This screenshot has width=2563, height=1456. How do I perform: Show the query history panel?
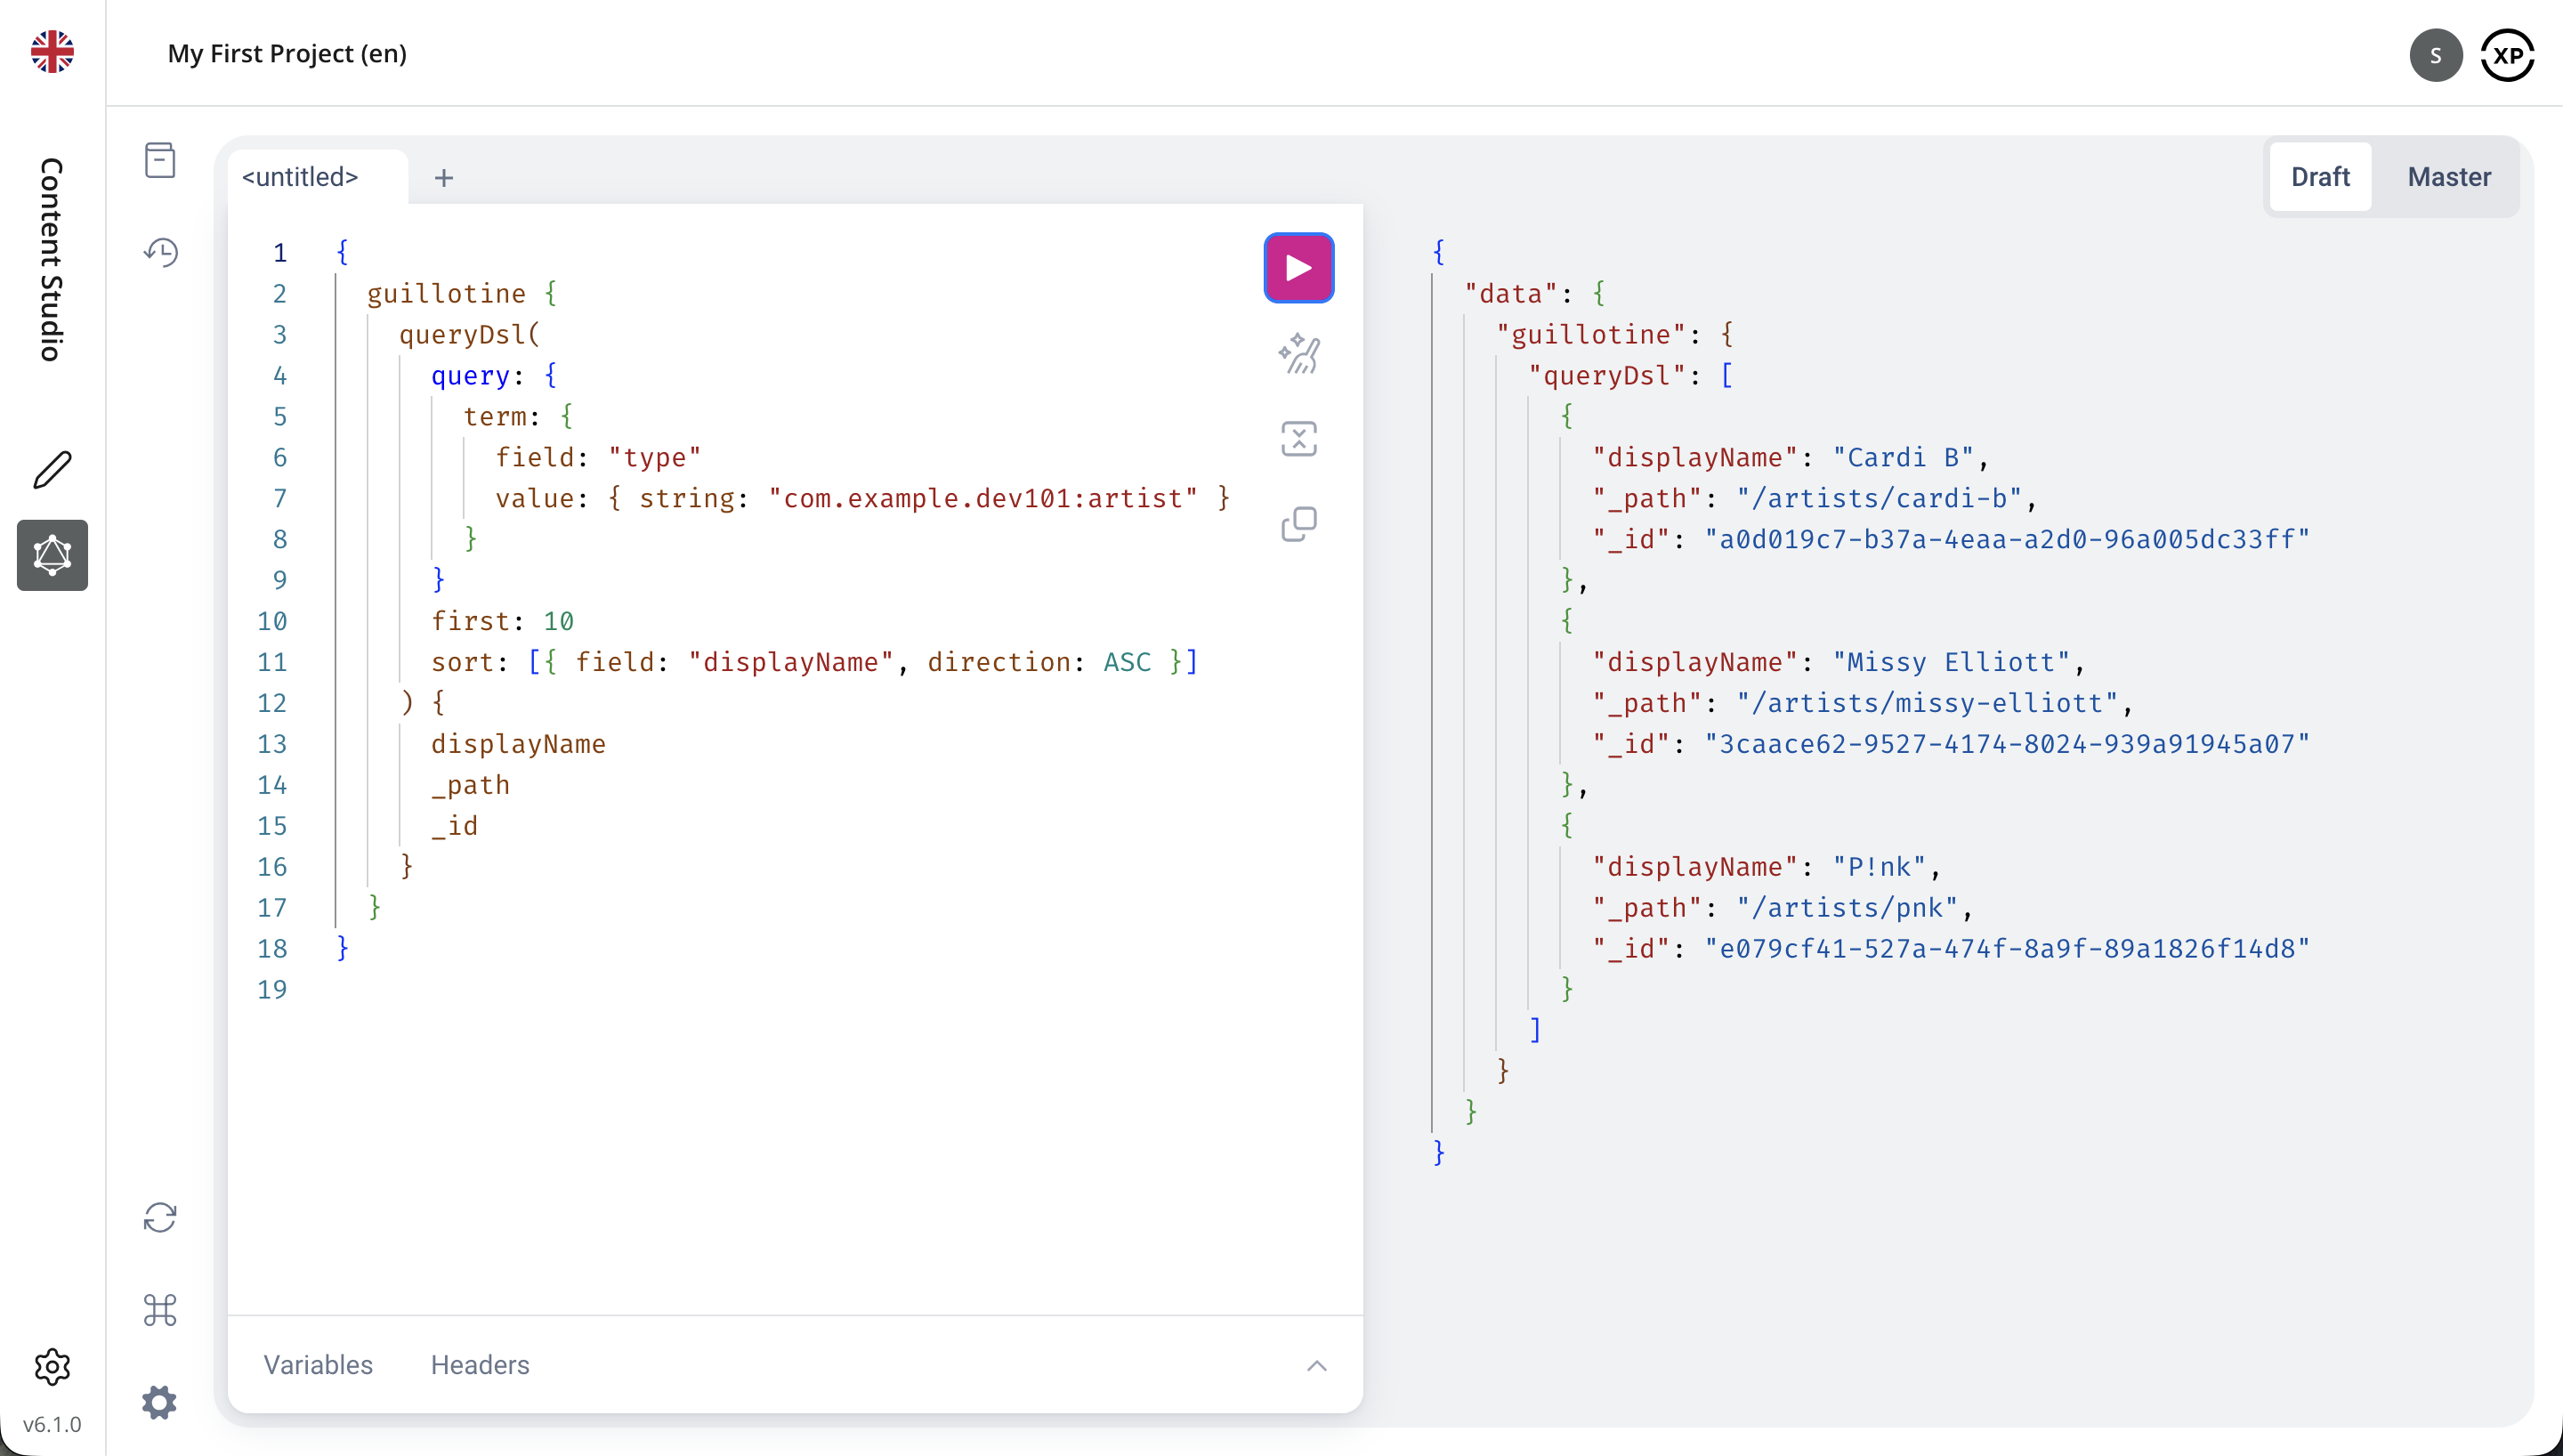160,252
